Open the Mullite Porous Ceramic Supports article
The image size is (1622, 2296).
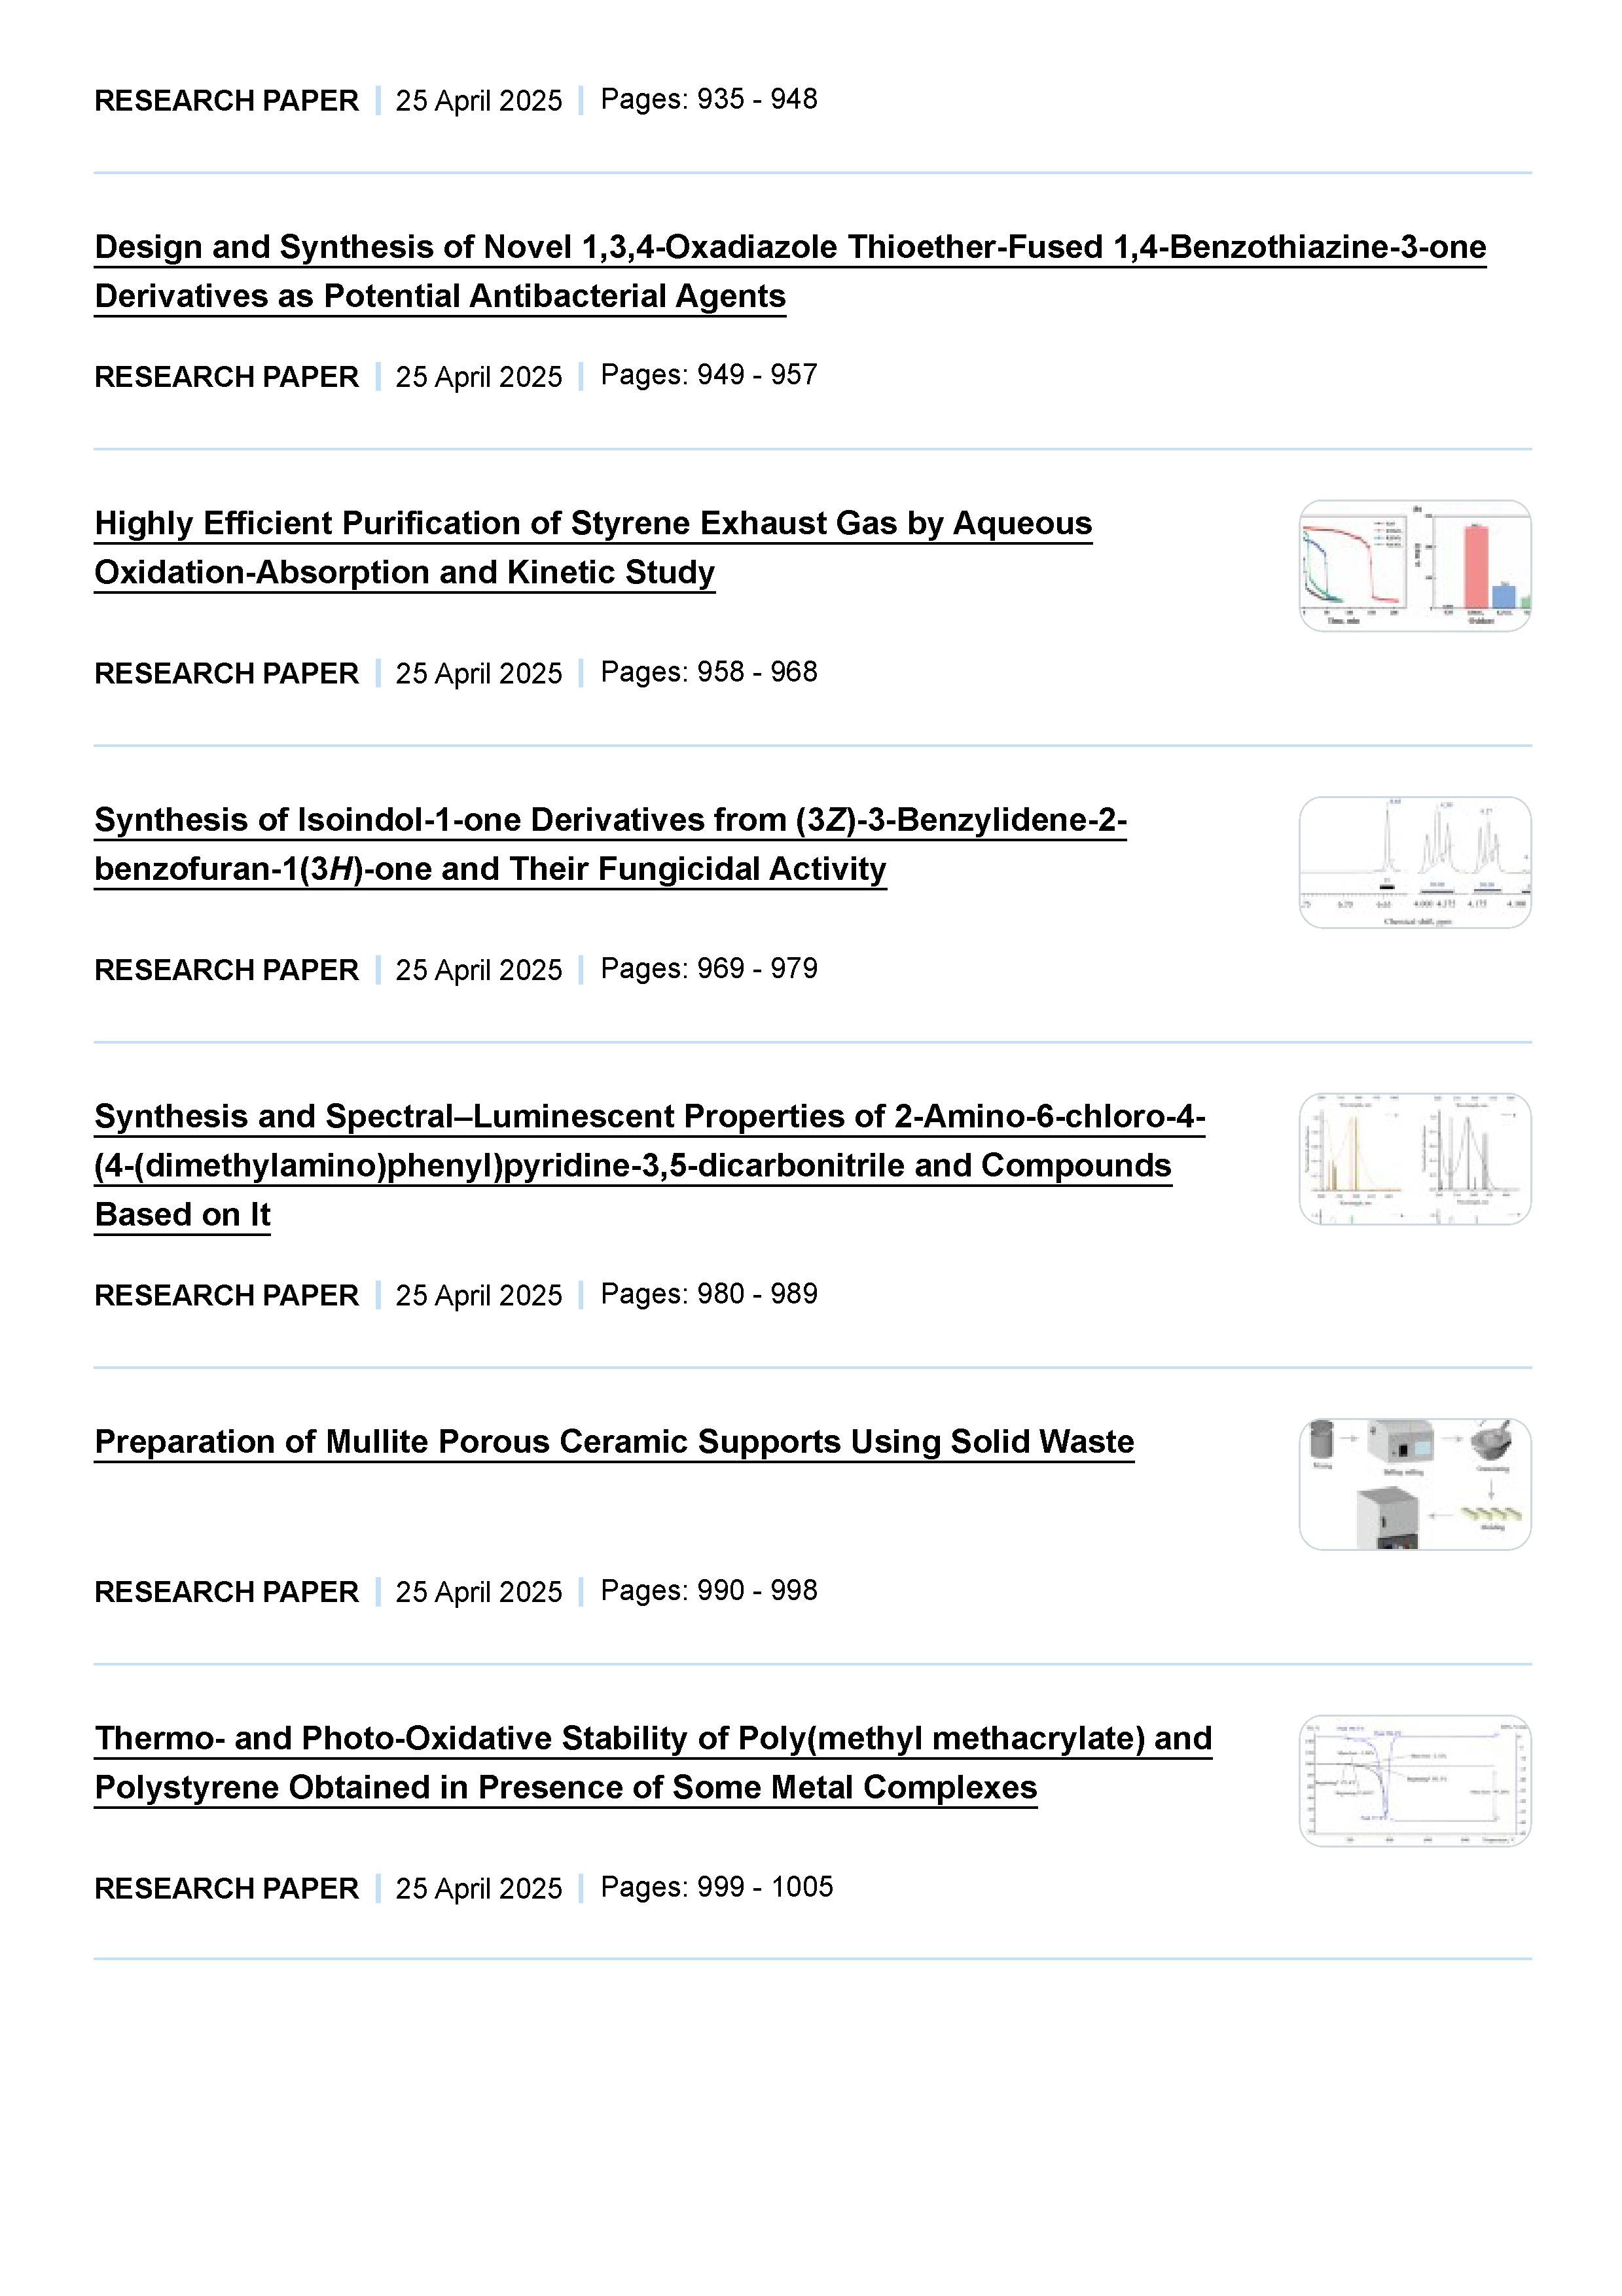coord(614,1441)
